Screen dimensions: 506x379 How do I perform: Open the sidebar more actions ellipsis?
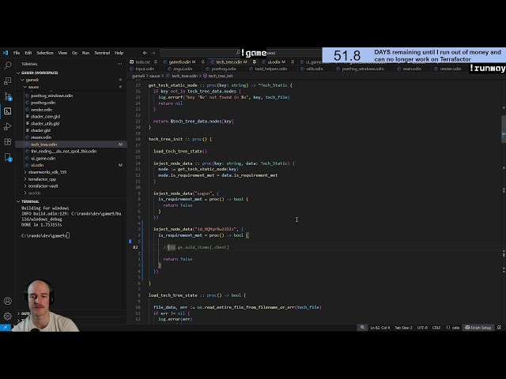click(120, 64)
